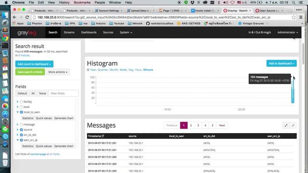
Task: Click Save search criteria button
Action: (30, 72)
